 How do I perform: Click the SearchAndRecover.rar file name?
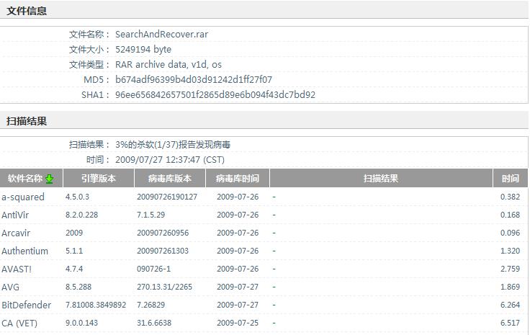tap(161, 34)
